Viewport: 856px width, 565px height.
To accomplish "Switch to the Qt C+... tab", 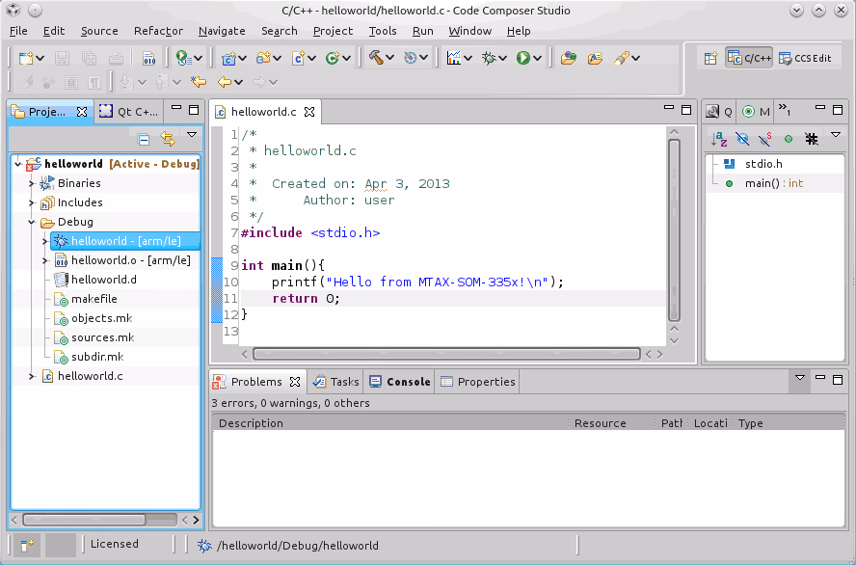I will coord(129,112).
